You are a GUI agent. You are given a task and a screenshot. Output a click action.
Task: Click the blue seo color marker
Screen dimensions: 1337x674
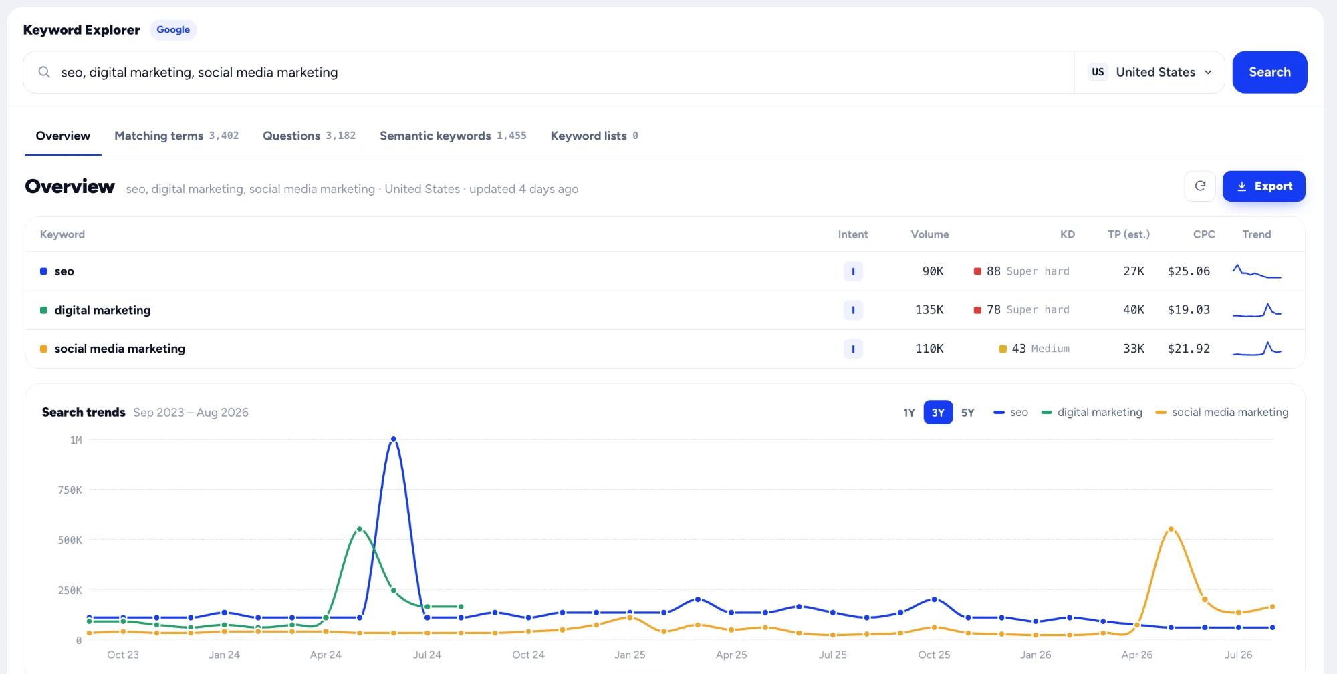click(x=43, y=271)
